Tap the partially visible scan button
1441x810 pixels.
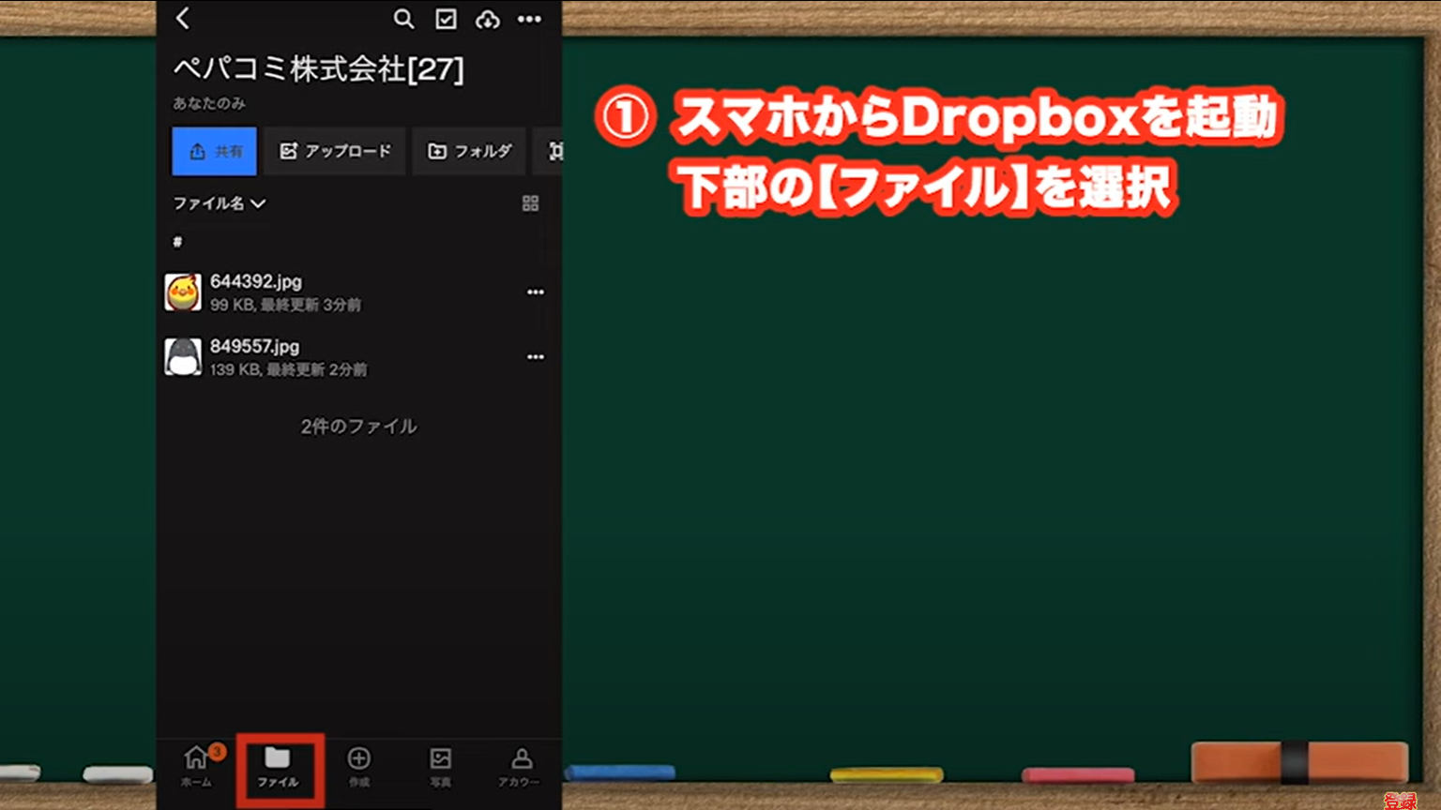[549, 151]
